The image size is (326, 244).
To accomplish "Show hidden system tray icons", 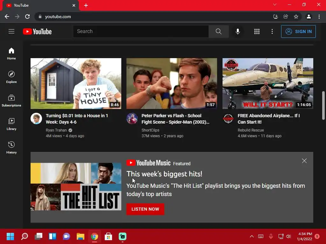I will (252, 236).
